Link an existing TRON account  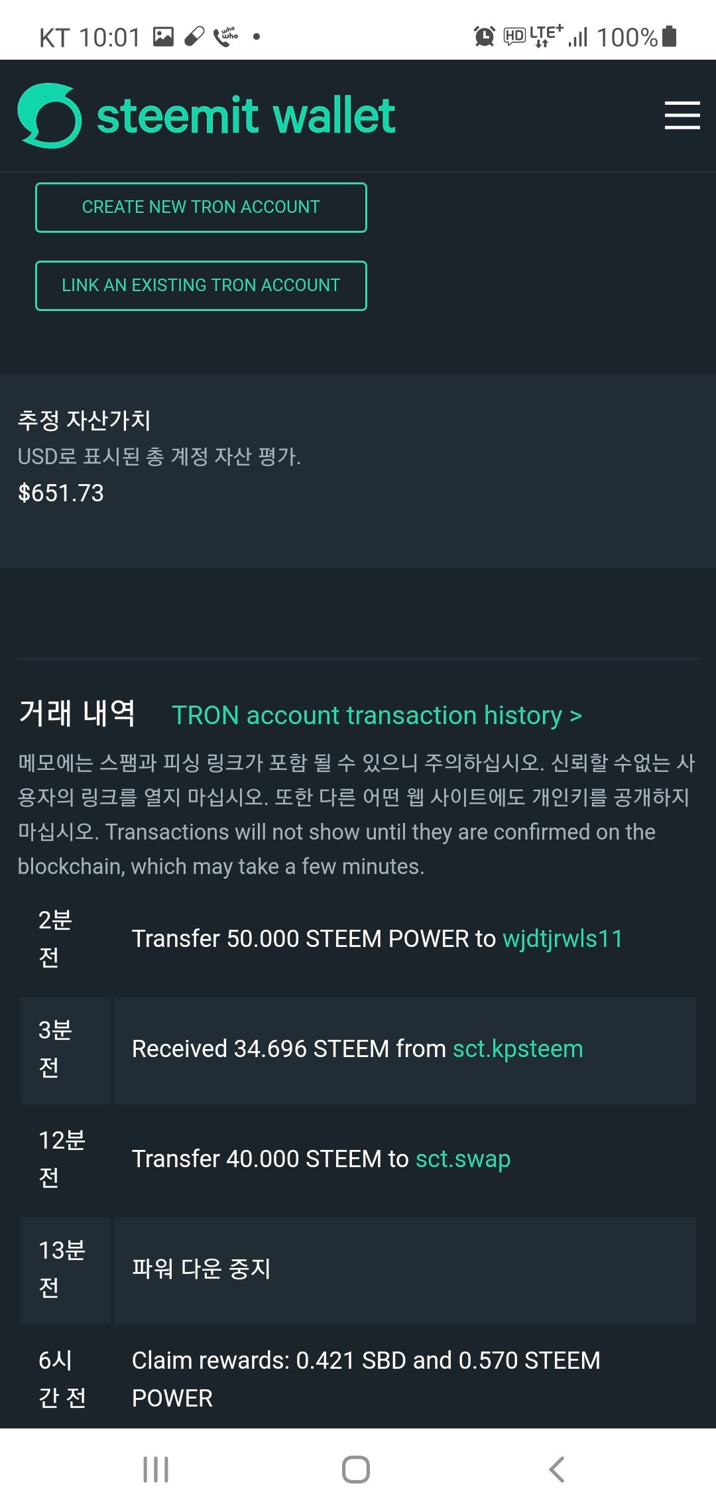click(x=201, y=286)
